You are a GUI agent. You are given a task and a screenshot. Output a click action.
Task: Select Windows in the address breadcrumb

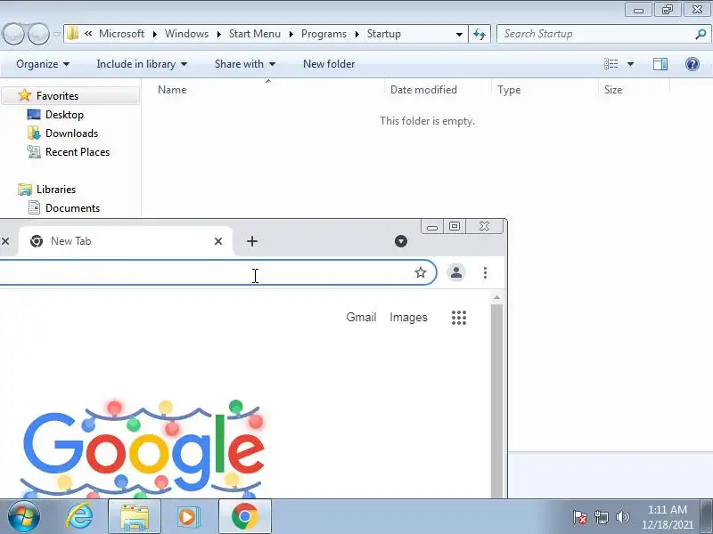coord(186,34)
